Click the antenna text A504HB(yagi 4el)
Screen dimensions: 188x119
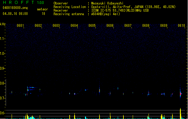pyautogui.click(x=106, y=14)
